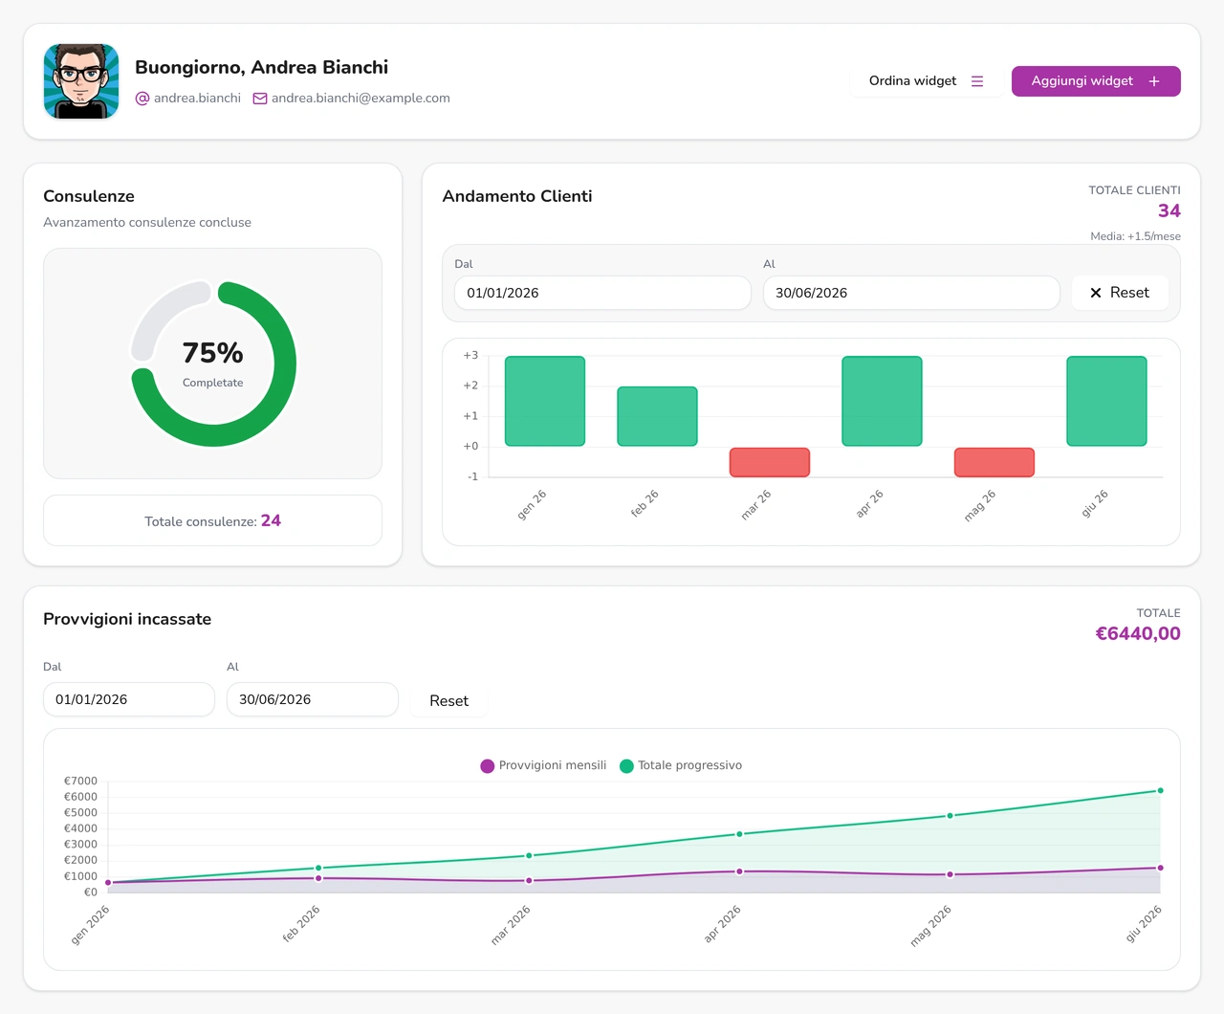Viewport: 1224px width, 1014px height.
Task: Click the giu 26 green bar
Action: [1106, 401]
